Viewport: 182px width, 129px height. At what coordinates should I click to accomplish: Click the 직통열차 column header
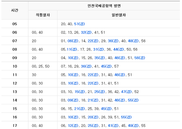tap(43, 15)
